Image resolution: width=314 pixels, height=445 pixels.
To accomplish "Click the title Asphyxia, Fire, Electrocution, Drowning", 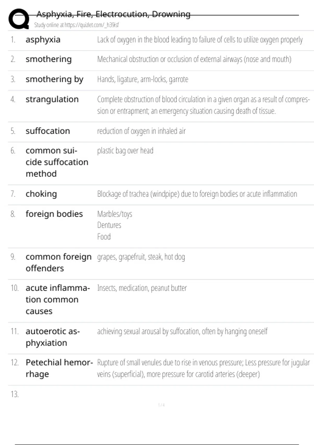I will pyautogui.click(x=113, y=14).
